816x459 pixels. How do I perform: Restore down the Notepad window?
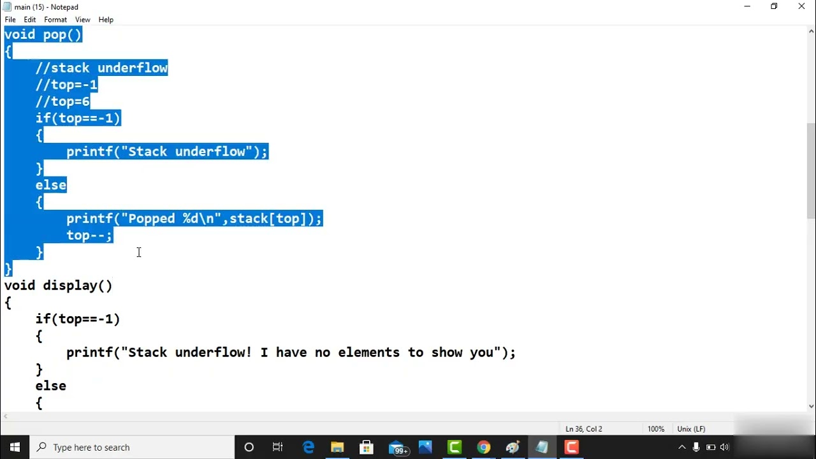[x=774, y=7]
